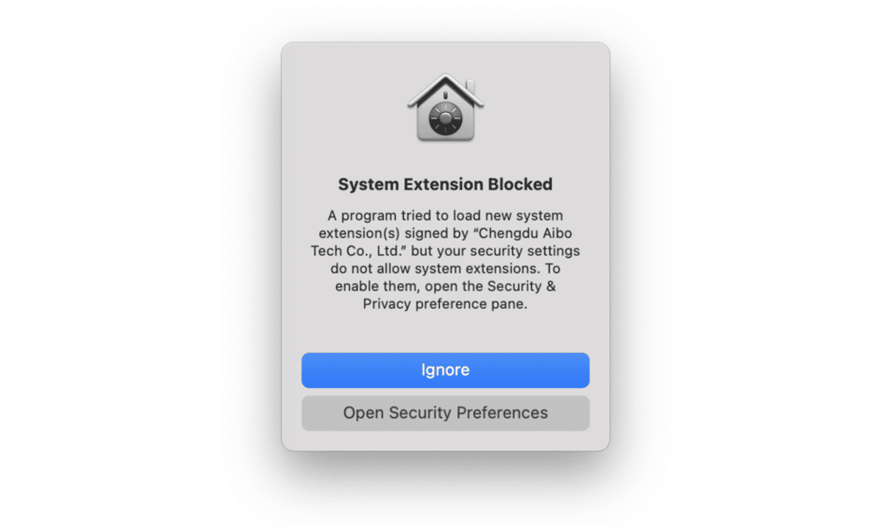Click the chimney on the house icon
Viewport: 896px width, 526px height.
pyautogui.click(x=470, y=88)
